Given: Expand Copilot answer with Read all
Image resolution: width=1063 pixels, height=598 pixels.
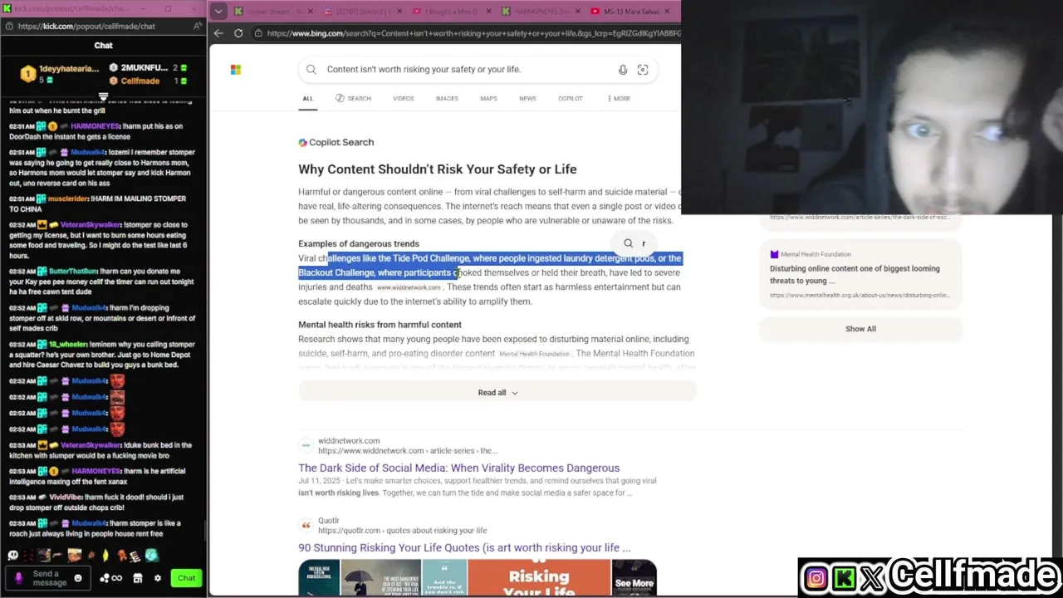Looking at the screenshot, I should coord(497,393).
